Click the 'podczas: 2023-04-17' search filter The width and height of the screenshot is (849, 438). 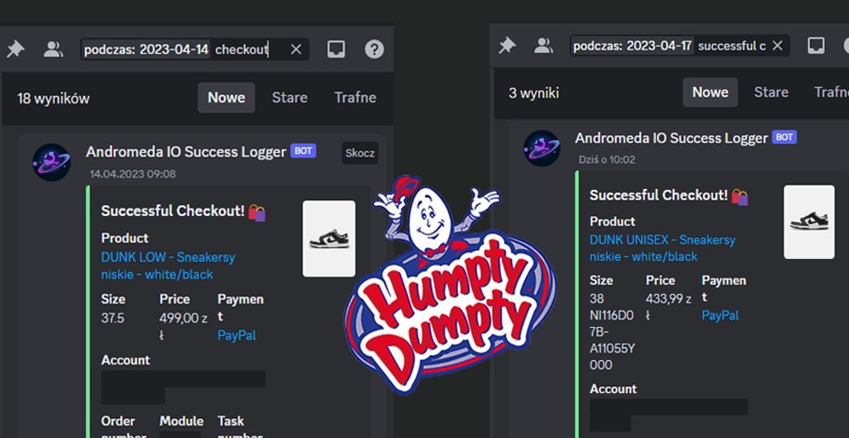click(x=632, y=46)
